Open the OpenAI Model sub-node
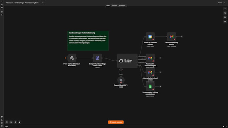The height and width of the screenshot is (128, 228). pyautogui.click(x=121, y=80)
